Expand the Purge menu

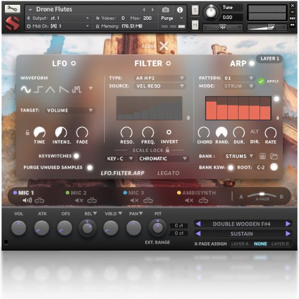point(172,18)
